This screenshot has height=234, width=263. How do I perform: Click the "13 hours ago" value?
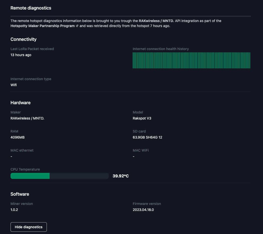(21, 55)
